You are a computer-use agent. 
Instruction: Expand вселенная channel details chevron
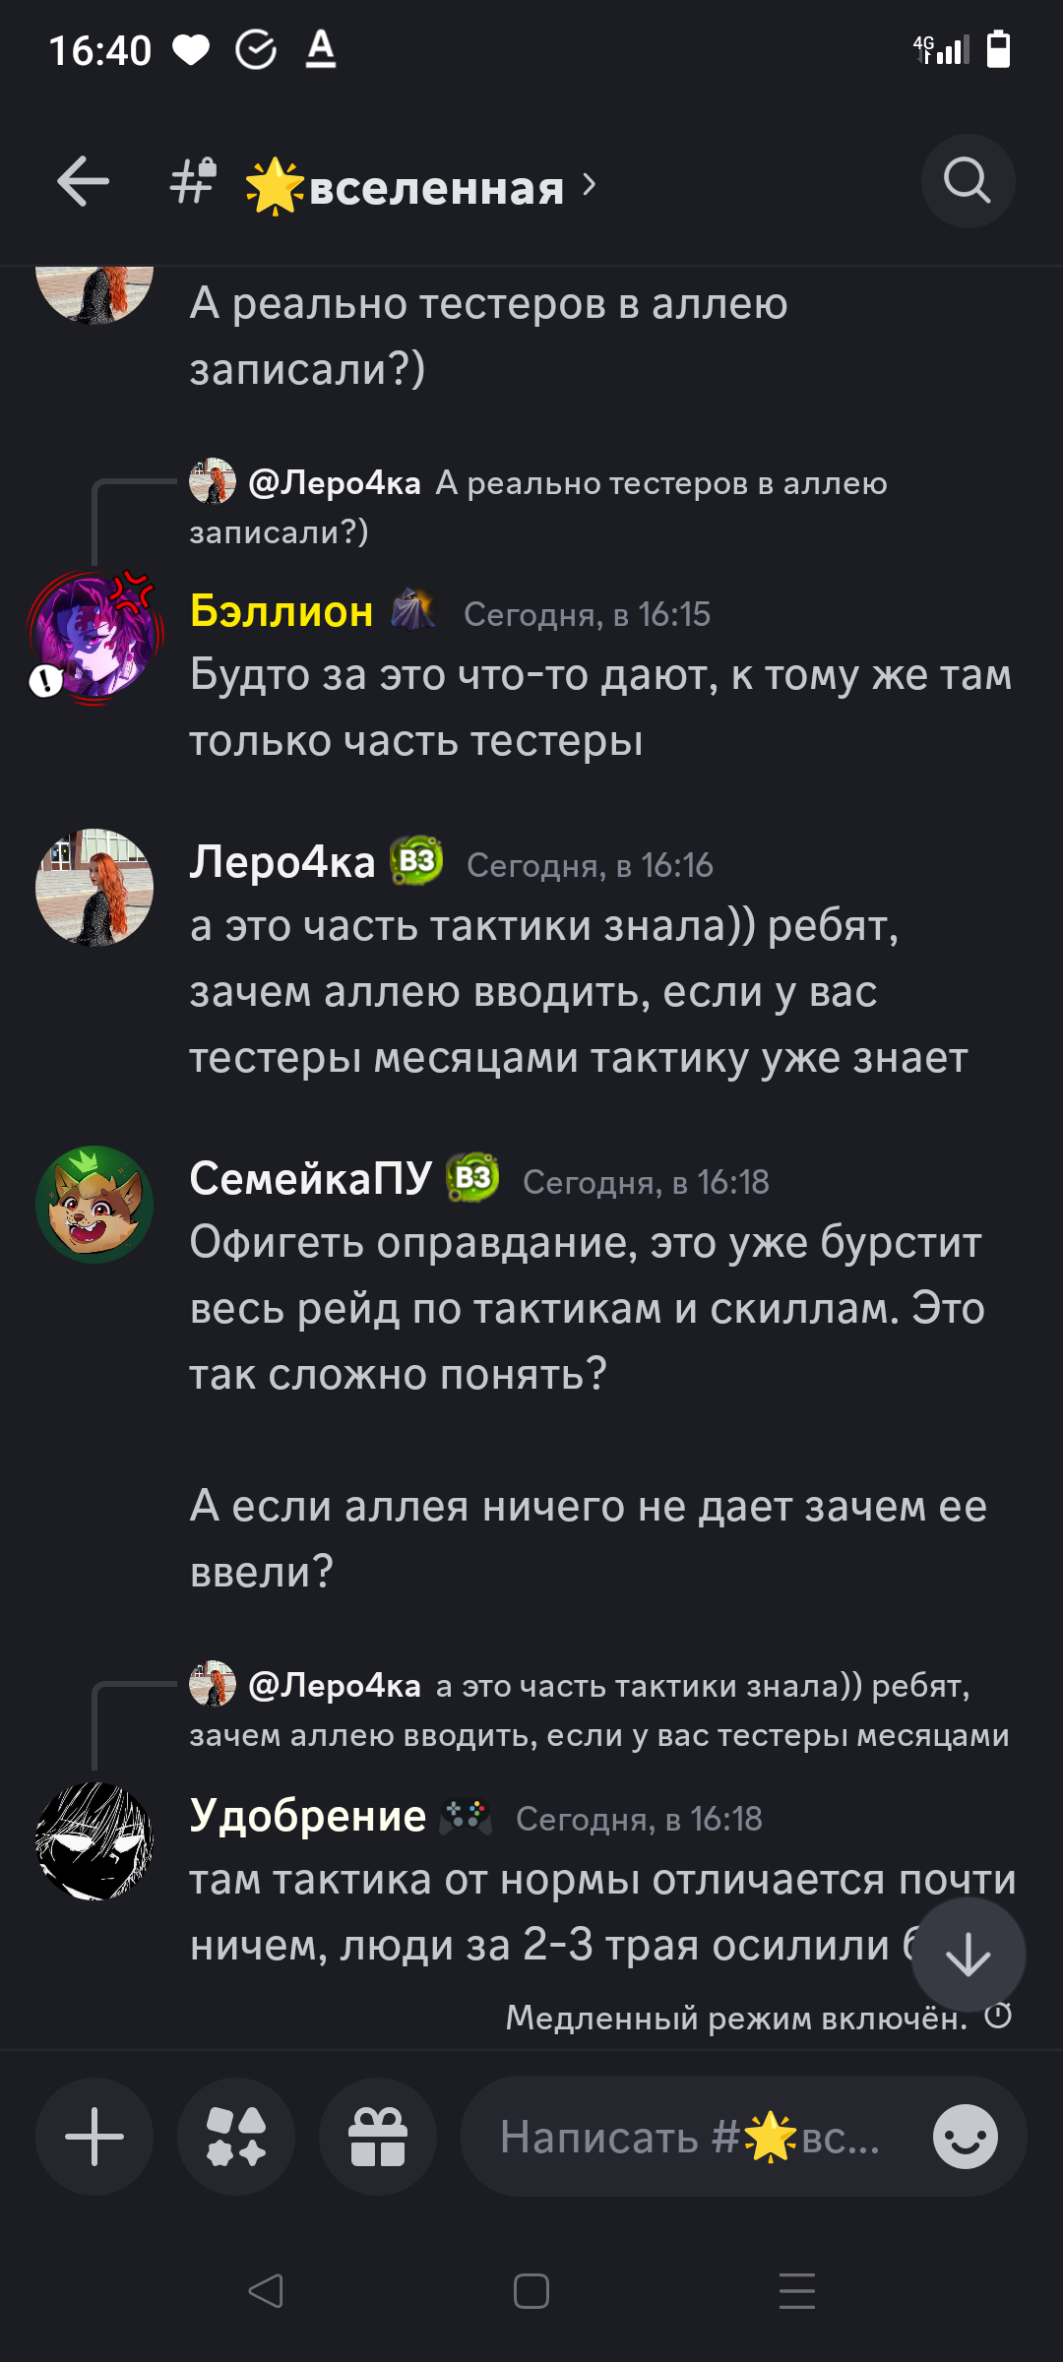589,184
